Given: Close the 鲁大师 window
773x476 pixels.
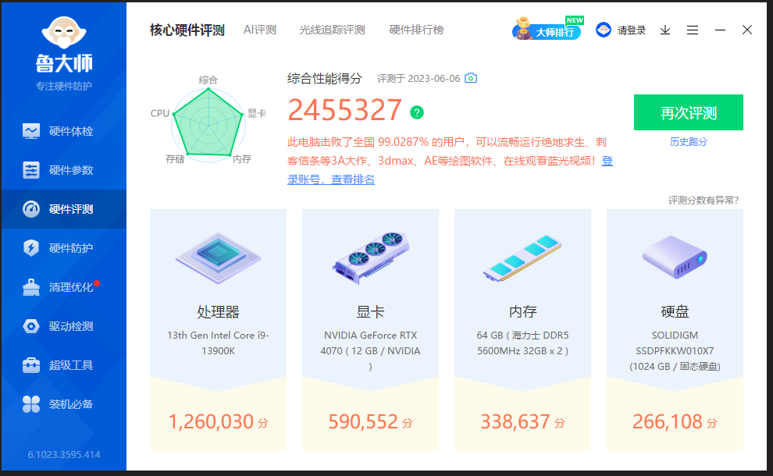Looking at the screenshot, I should tap(747, 30).
